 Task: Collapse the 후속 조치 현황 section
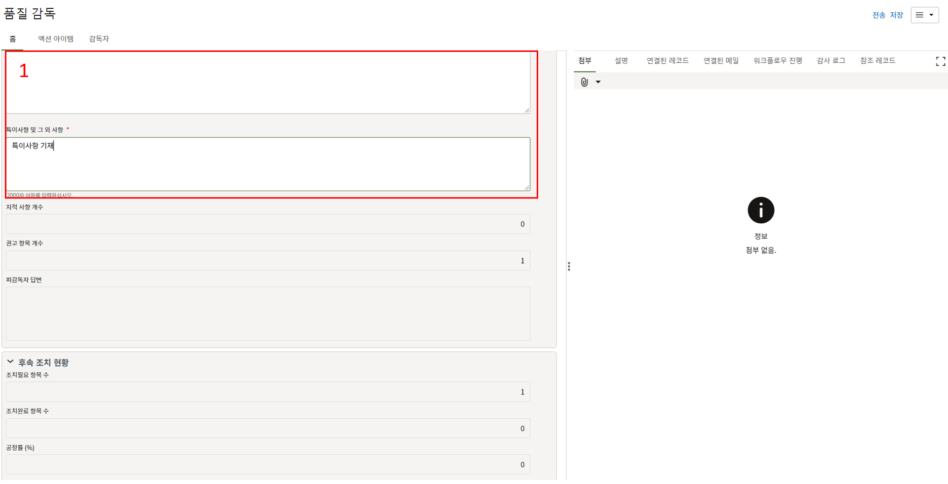(10, 362)
